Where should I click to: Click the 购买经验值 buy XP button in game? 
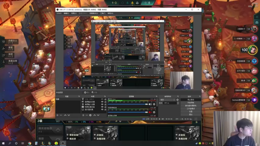(50, 130)
